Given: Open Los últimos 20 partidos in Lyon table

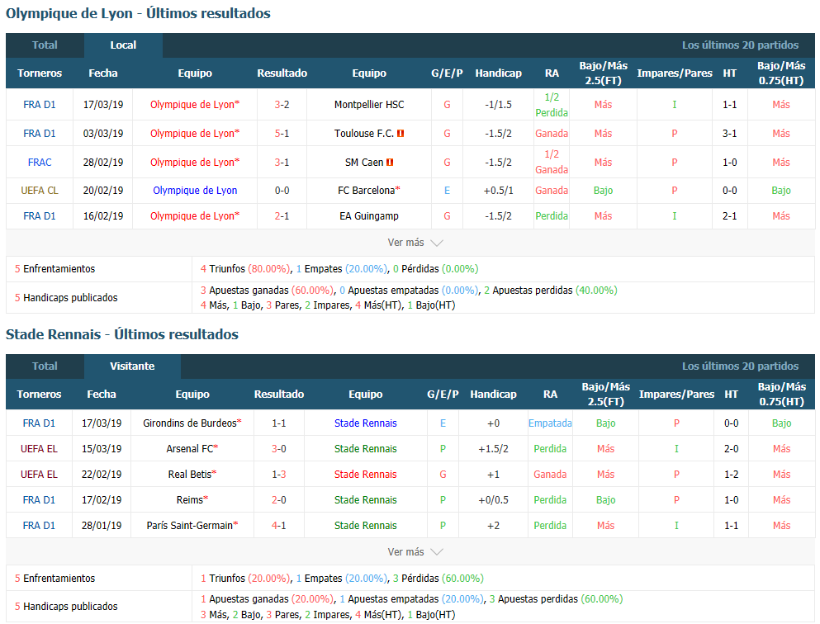Looking at the screenshot, I should 740,45.
